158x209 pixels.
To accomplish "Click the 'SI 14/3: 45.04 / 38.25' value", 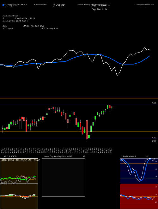I will click(25, 18).
